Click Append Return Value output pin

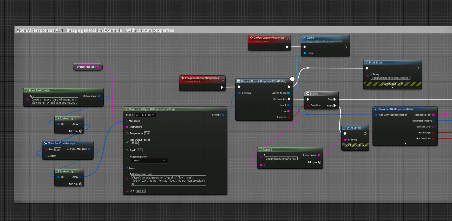pos(319,155)
